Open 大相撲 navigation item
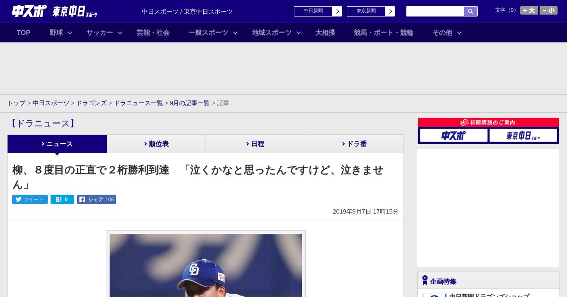Image resolution: width=567 pixels, height=297 pixels. pos(325,33)
